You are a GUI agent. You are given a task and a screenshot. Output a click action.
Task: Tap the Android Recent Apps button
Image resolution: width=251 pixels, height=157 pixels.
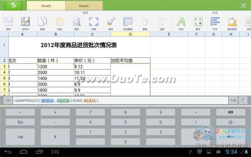pos(39,152)
